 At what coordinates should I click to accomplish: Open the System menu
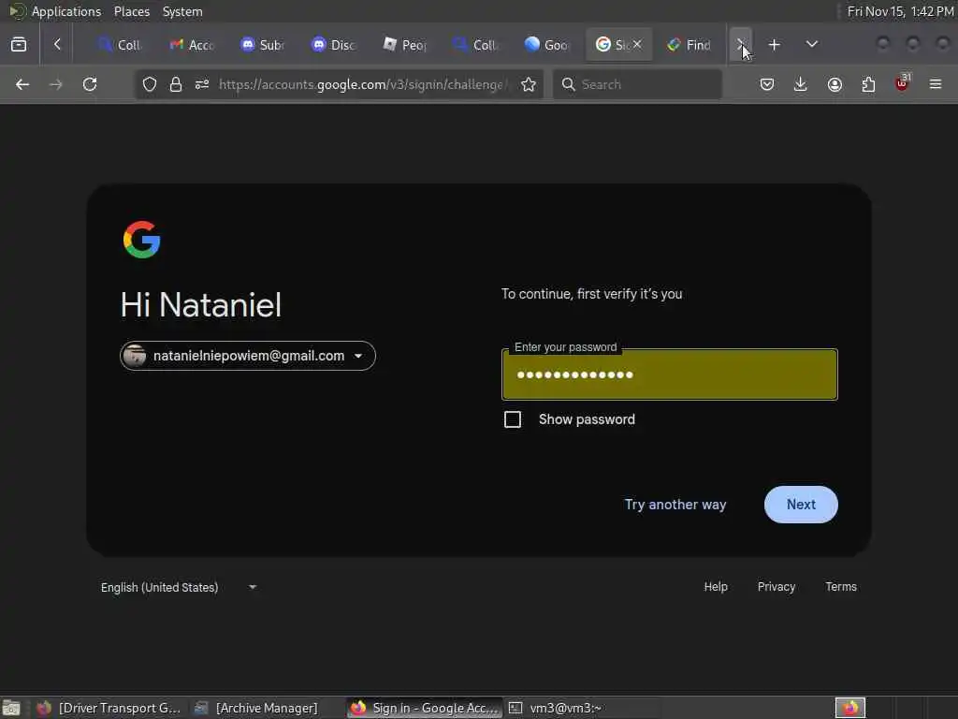[182, 11]
